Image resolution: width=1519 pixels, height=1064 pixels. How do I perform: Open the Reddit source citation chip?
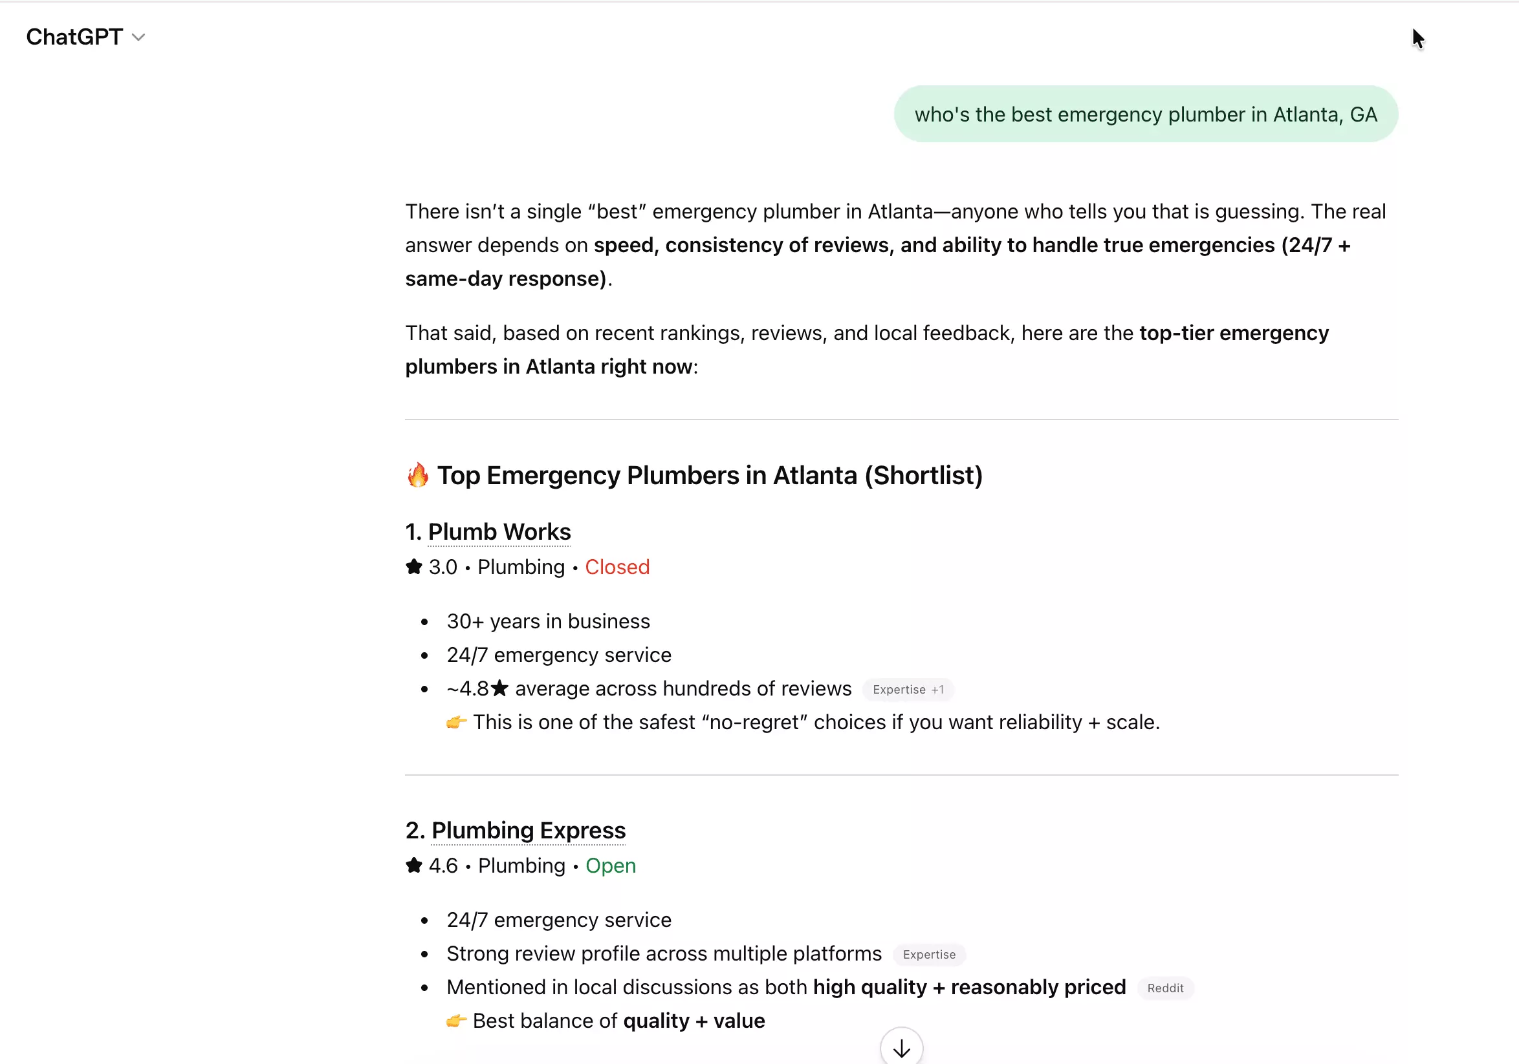click(x=1164, y=988)
